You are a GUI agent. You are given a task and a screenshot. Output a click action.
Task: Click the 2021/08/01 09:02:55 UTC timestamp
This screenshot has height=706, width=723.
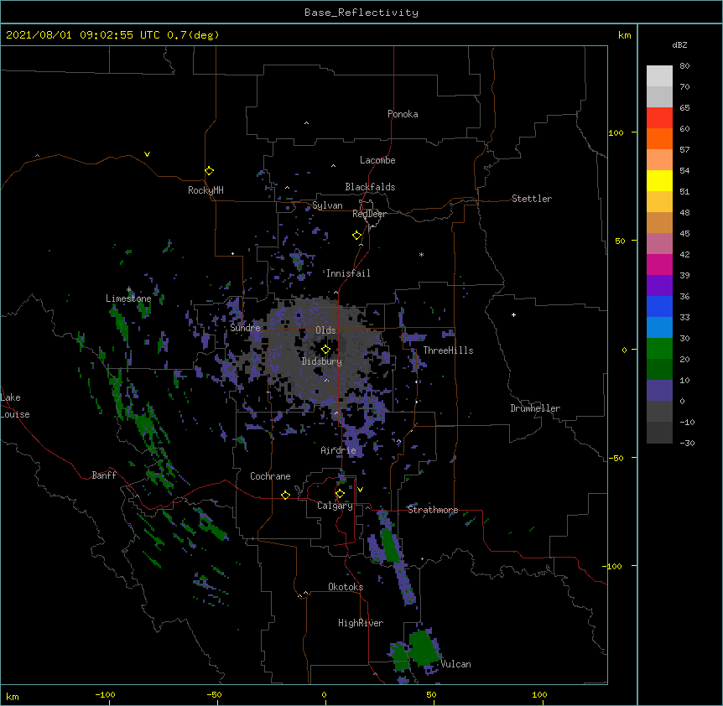coord(83,35)
